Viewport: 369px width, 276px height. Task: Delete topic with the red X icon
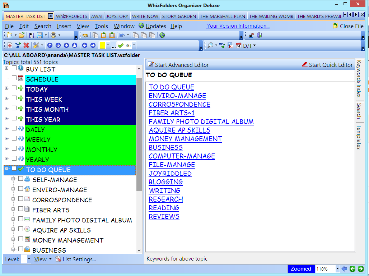[x=26, y=45]
